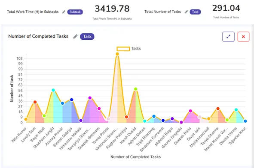
Task: Toggle the Tasks legend swatch
Action: pos(123,49)
